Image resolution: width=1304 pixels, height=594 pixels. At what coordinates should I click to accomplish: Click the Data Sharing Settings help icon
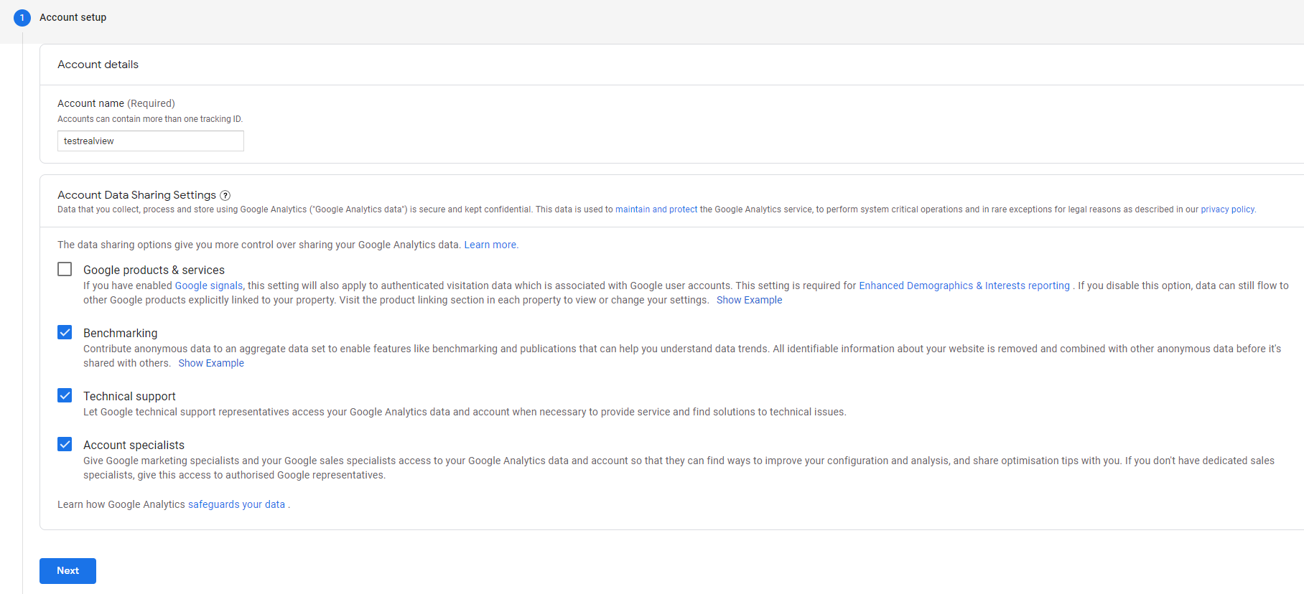click(x=225, y=195)
